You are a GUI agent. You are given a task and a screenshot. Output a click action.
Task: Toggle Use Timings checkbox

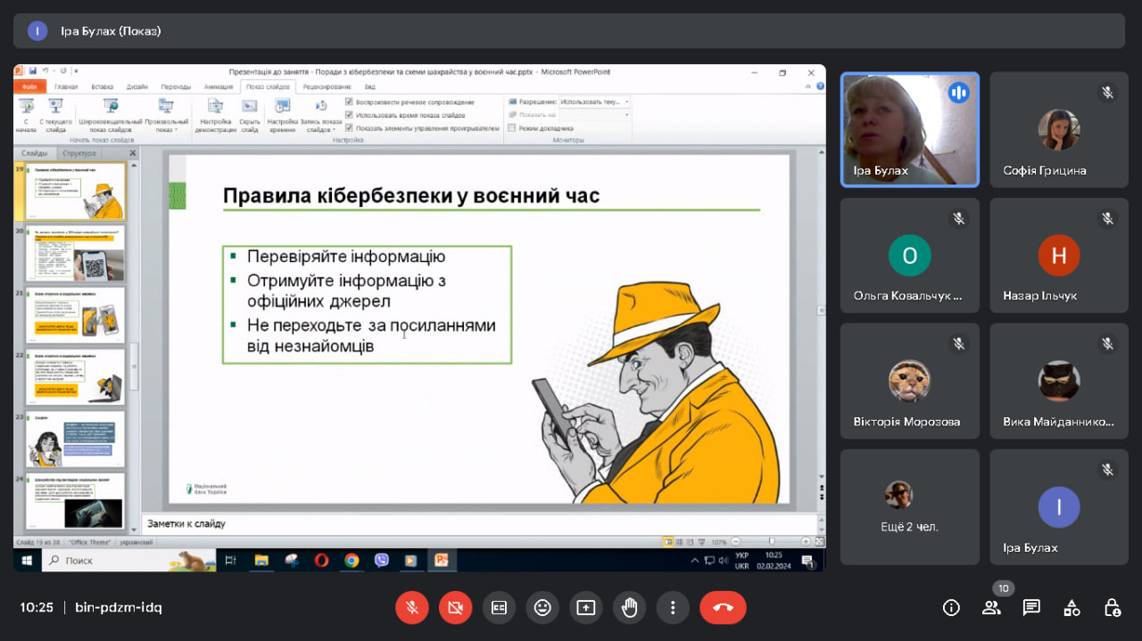click(349, 115)
